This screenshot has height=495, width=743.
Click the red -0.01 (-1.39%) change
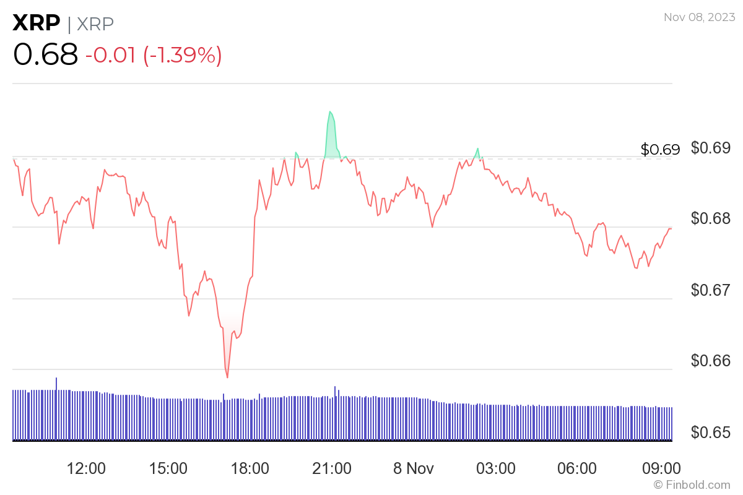(x=153, y=55)
